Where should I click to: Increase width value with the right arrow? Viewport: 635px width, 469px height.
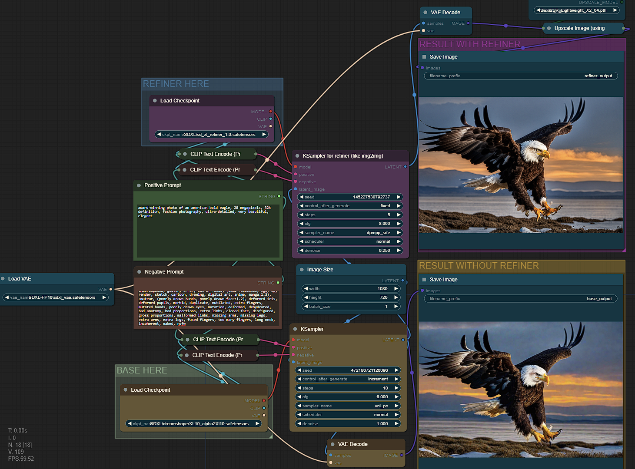pyautogui.click(x=396, y=289)
